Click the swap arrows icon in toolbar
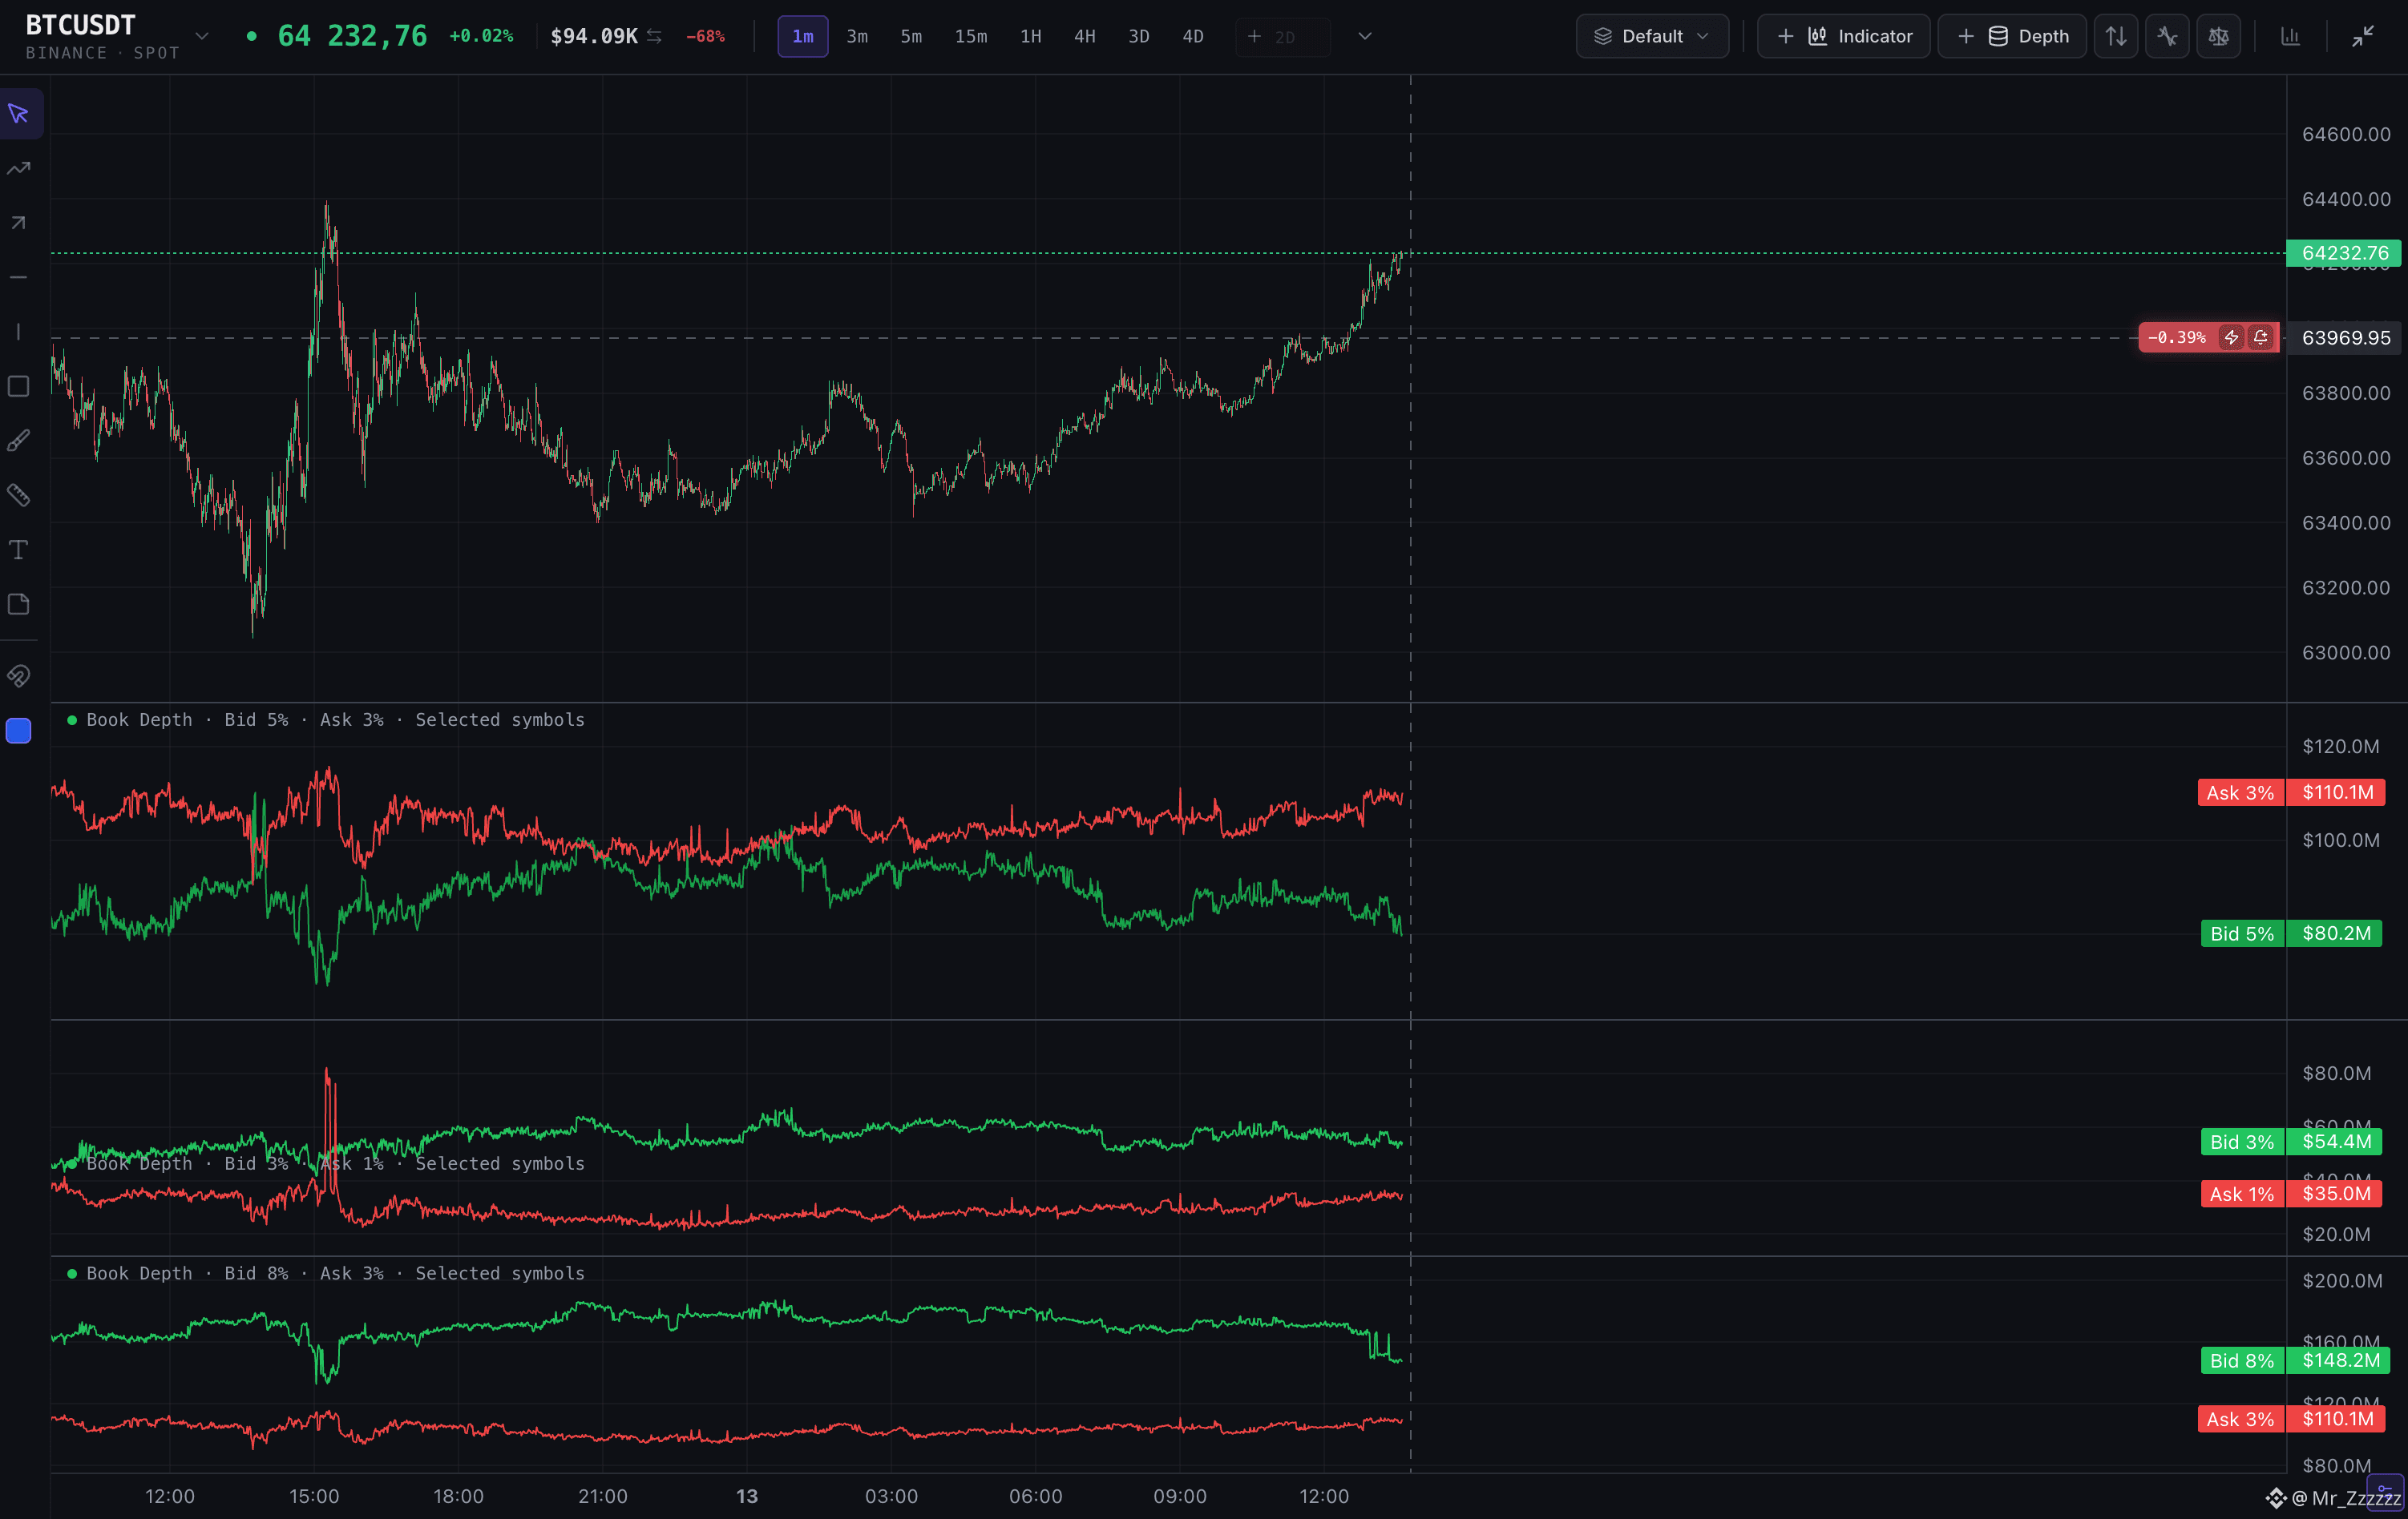2408x1519 pixels. 2116,36
